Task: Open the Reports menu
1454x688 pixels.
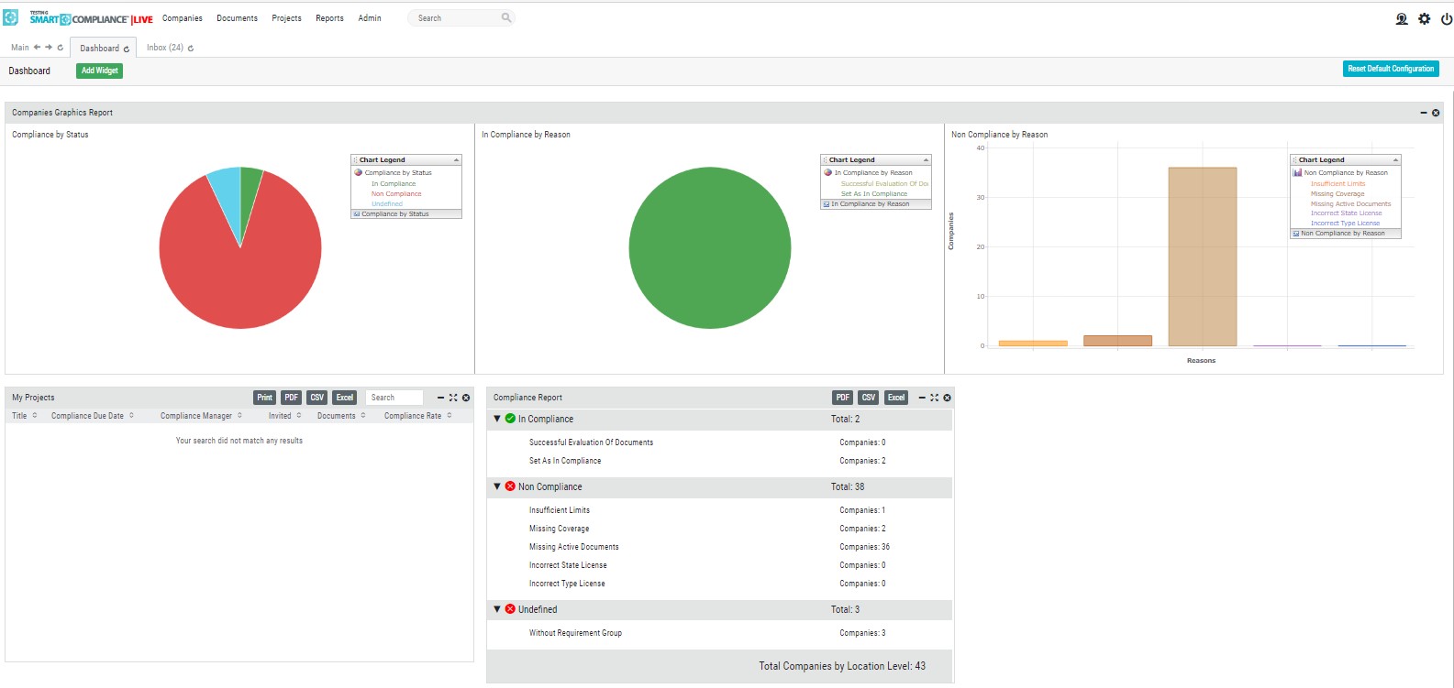Action: click(329, 18)
